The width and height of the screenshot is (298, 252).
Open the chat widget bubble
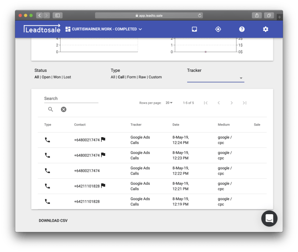click(x=269, y=218)
